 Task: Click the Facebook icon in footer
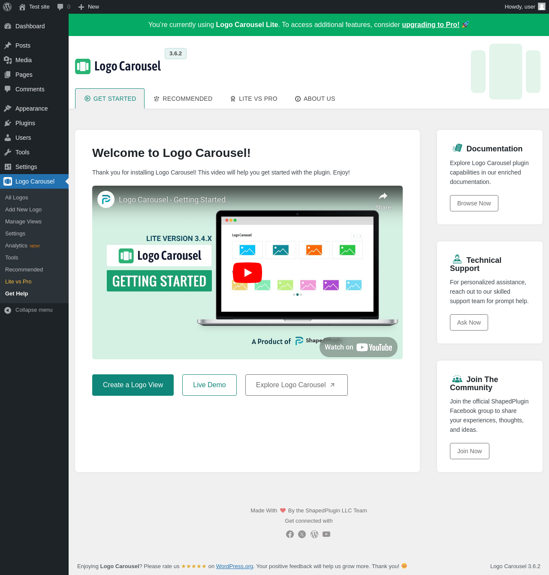click(290, 534)
